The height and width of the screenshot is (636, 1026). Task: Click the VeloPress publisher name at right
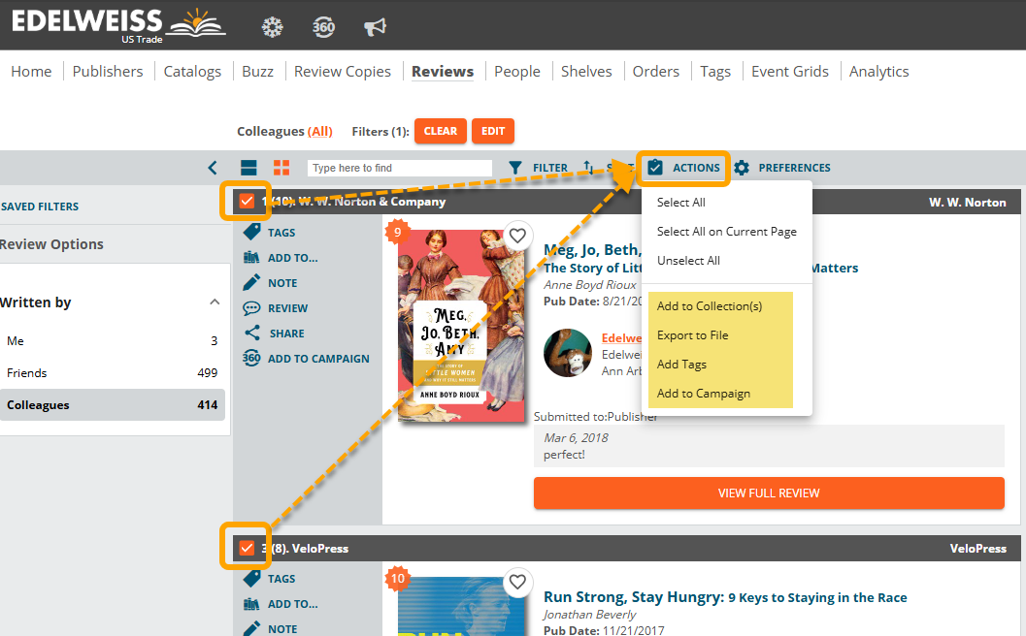click(978, 549)
